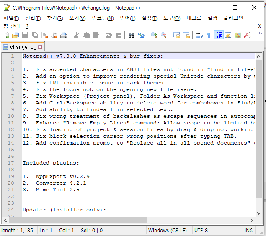Viewport: 266px width, 236px height.
Task: Click the Undo arrow icon
Action: click(109, 35)
